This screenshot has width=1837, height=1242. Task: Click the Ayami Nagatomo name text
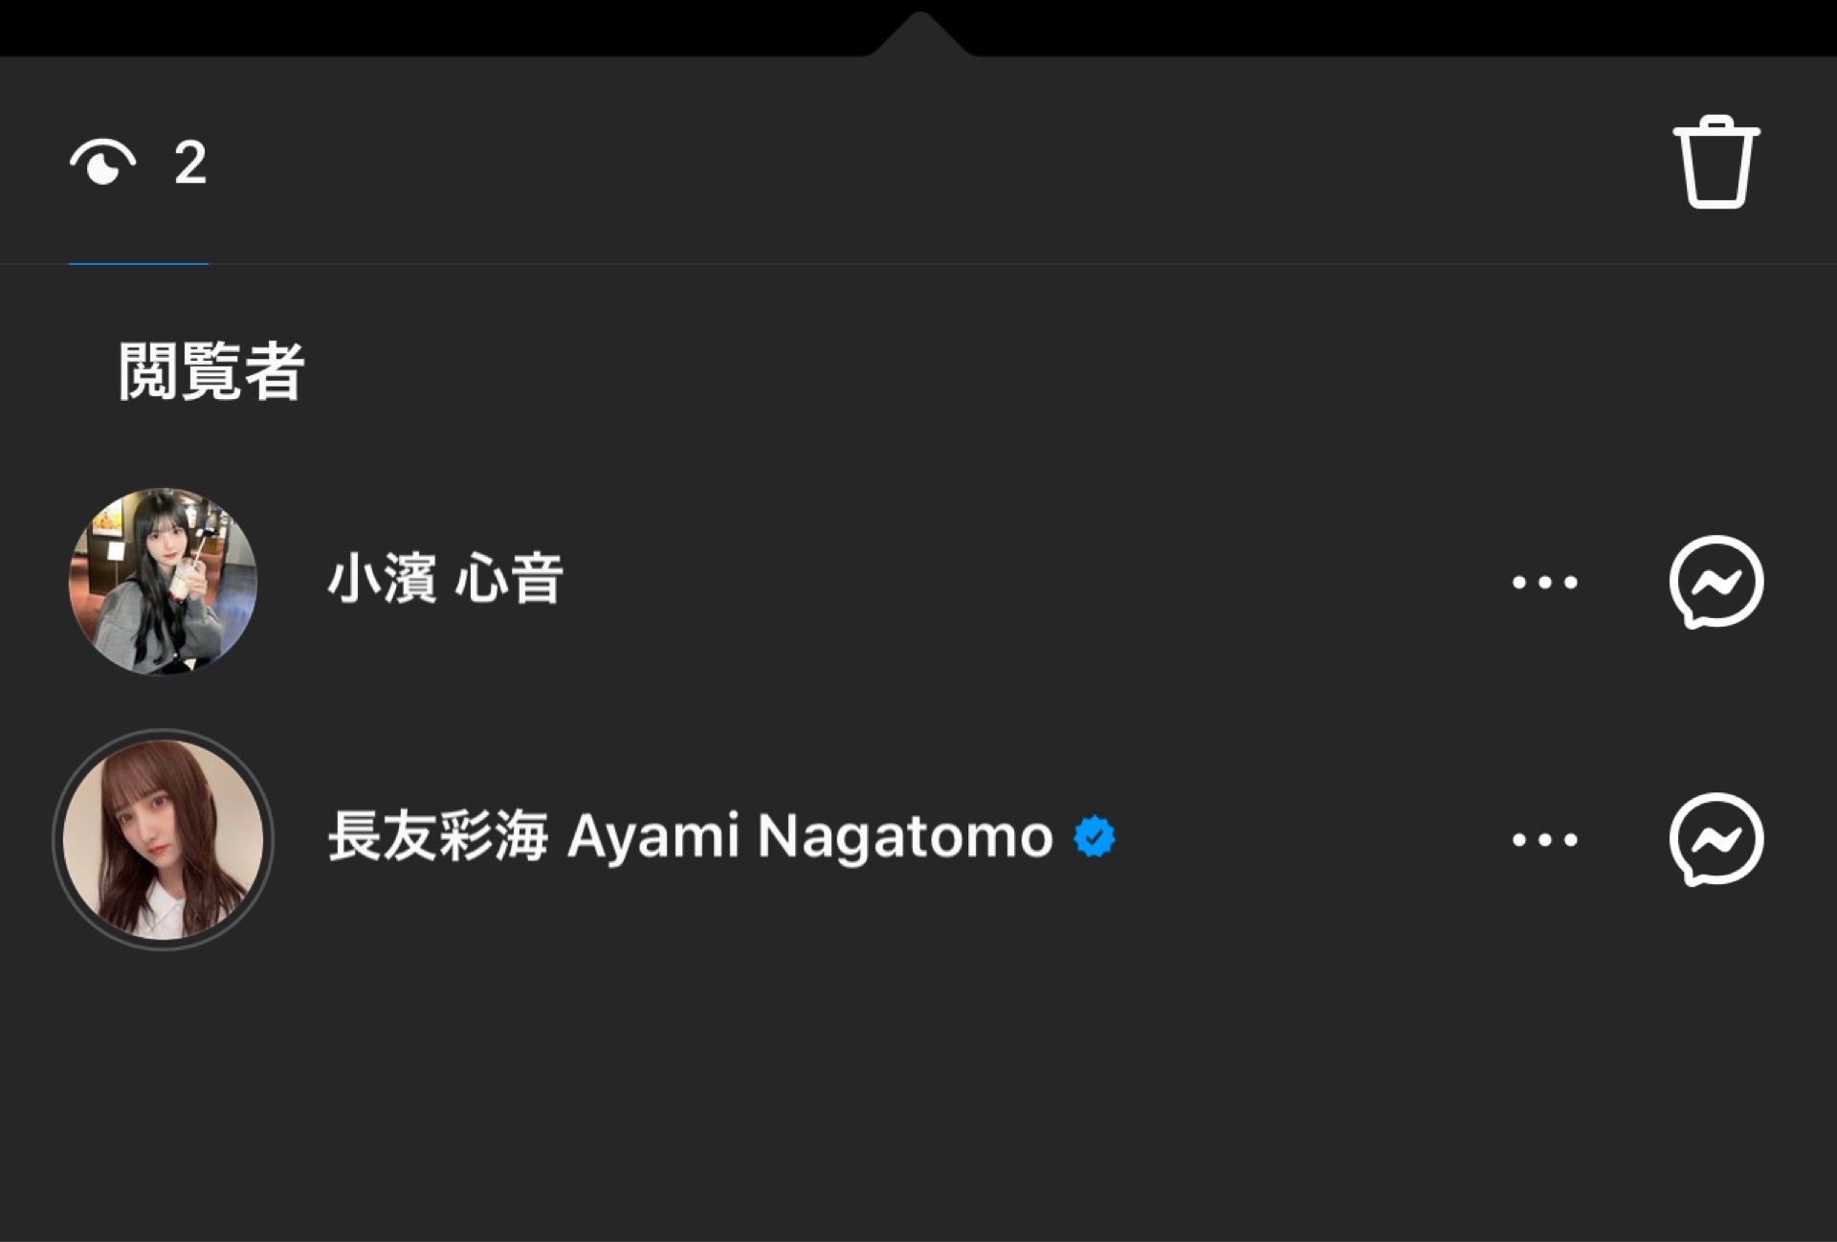809,837
